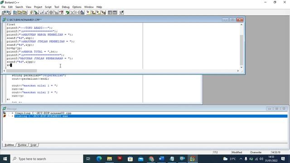The width and height of the screenshot is (290, 163).
Task: Open File Explorer from the taskbar
Action: click(x=110, y=159)
